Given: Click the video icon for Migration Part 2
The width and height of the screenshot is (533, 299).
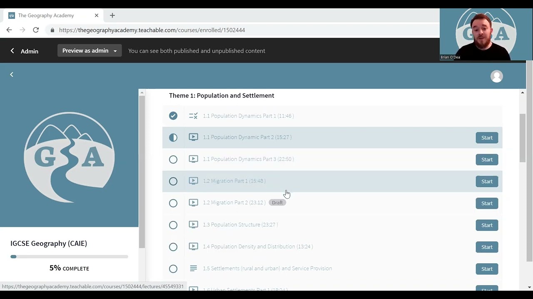Looking at the screenshot, I should (193, 203).
